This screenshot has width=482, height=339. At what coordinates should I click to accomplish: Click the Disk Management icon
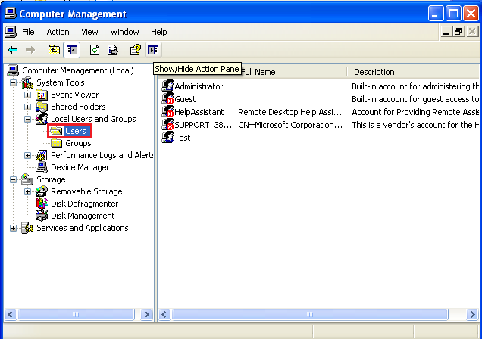[42, 216]
